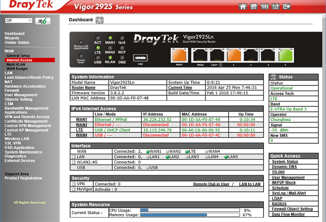The image size is (326, 222).
Task: Open Product Registration in the sidebar
Action: 23,178
